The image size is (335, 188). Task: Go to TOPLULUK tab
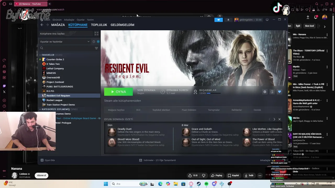coord(99,25)
